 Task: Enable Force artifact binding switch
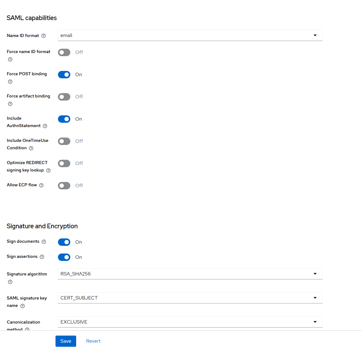point(64,97)
